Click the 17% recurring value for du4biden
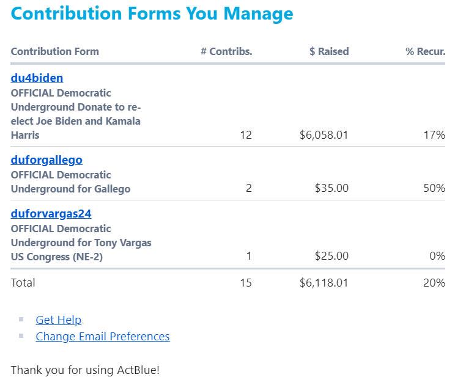 [434, 135]
